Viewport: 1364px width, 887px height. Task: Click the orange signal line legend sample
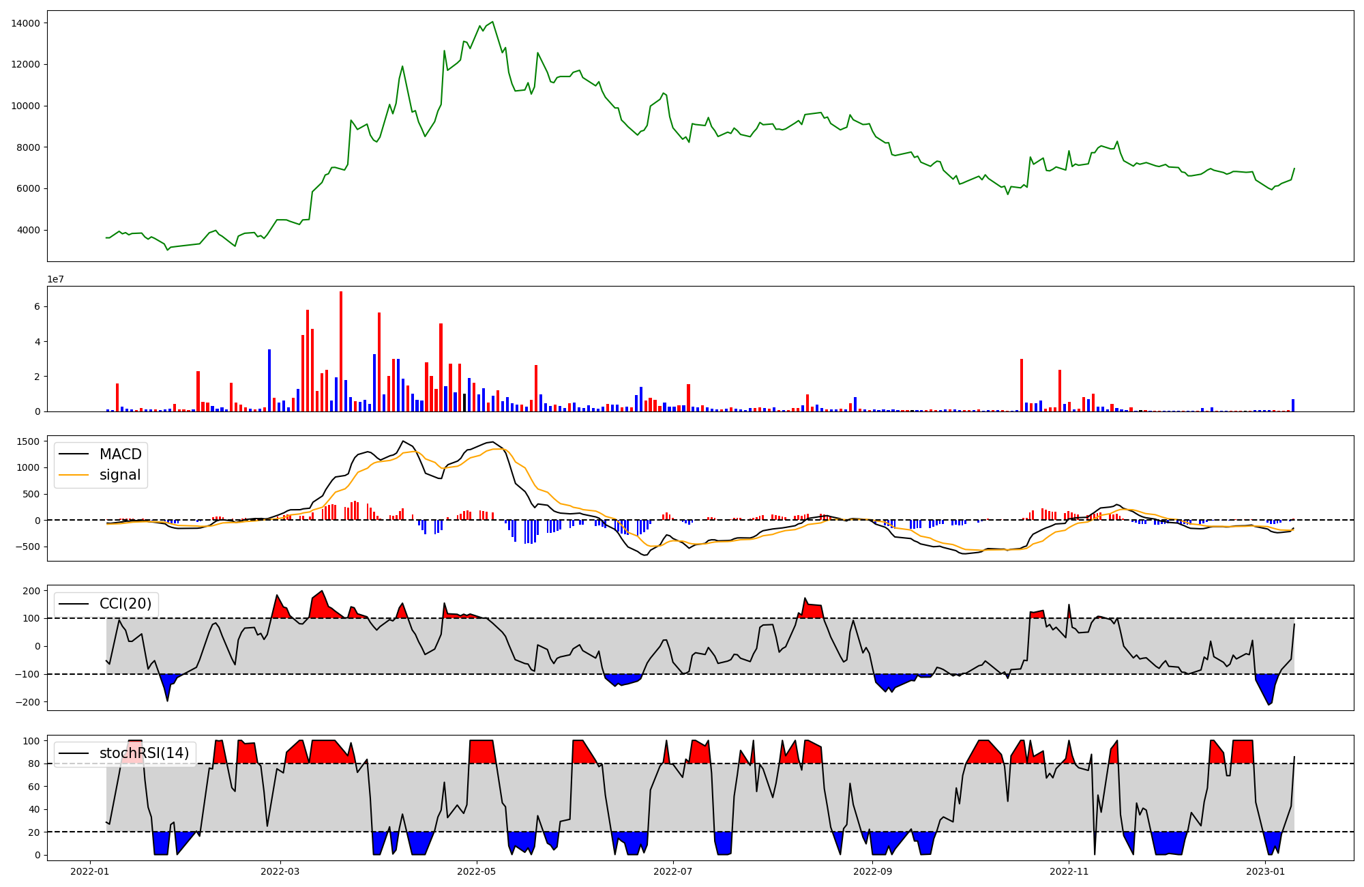(74, 475)
